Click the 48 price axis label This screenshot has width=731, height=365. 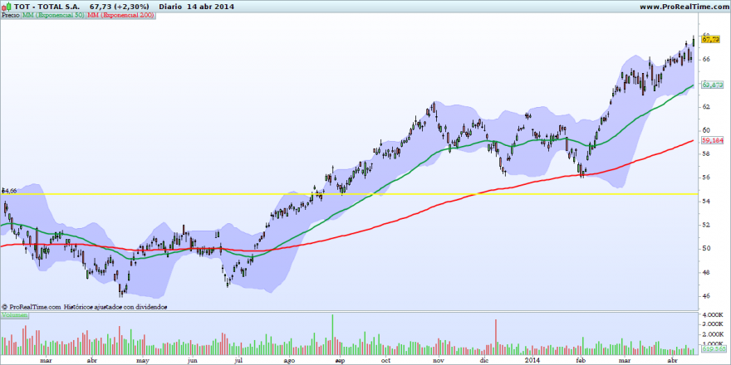coord(706,272)
